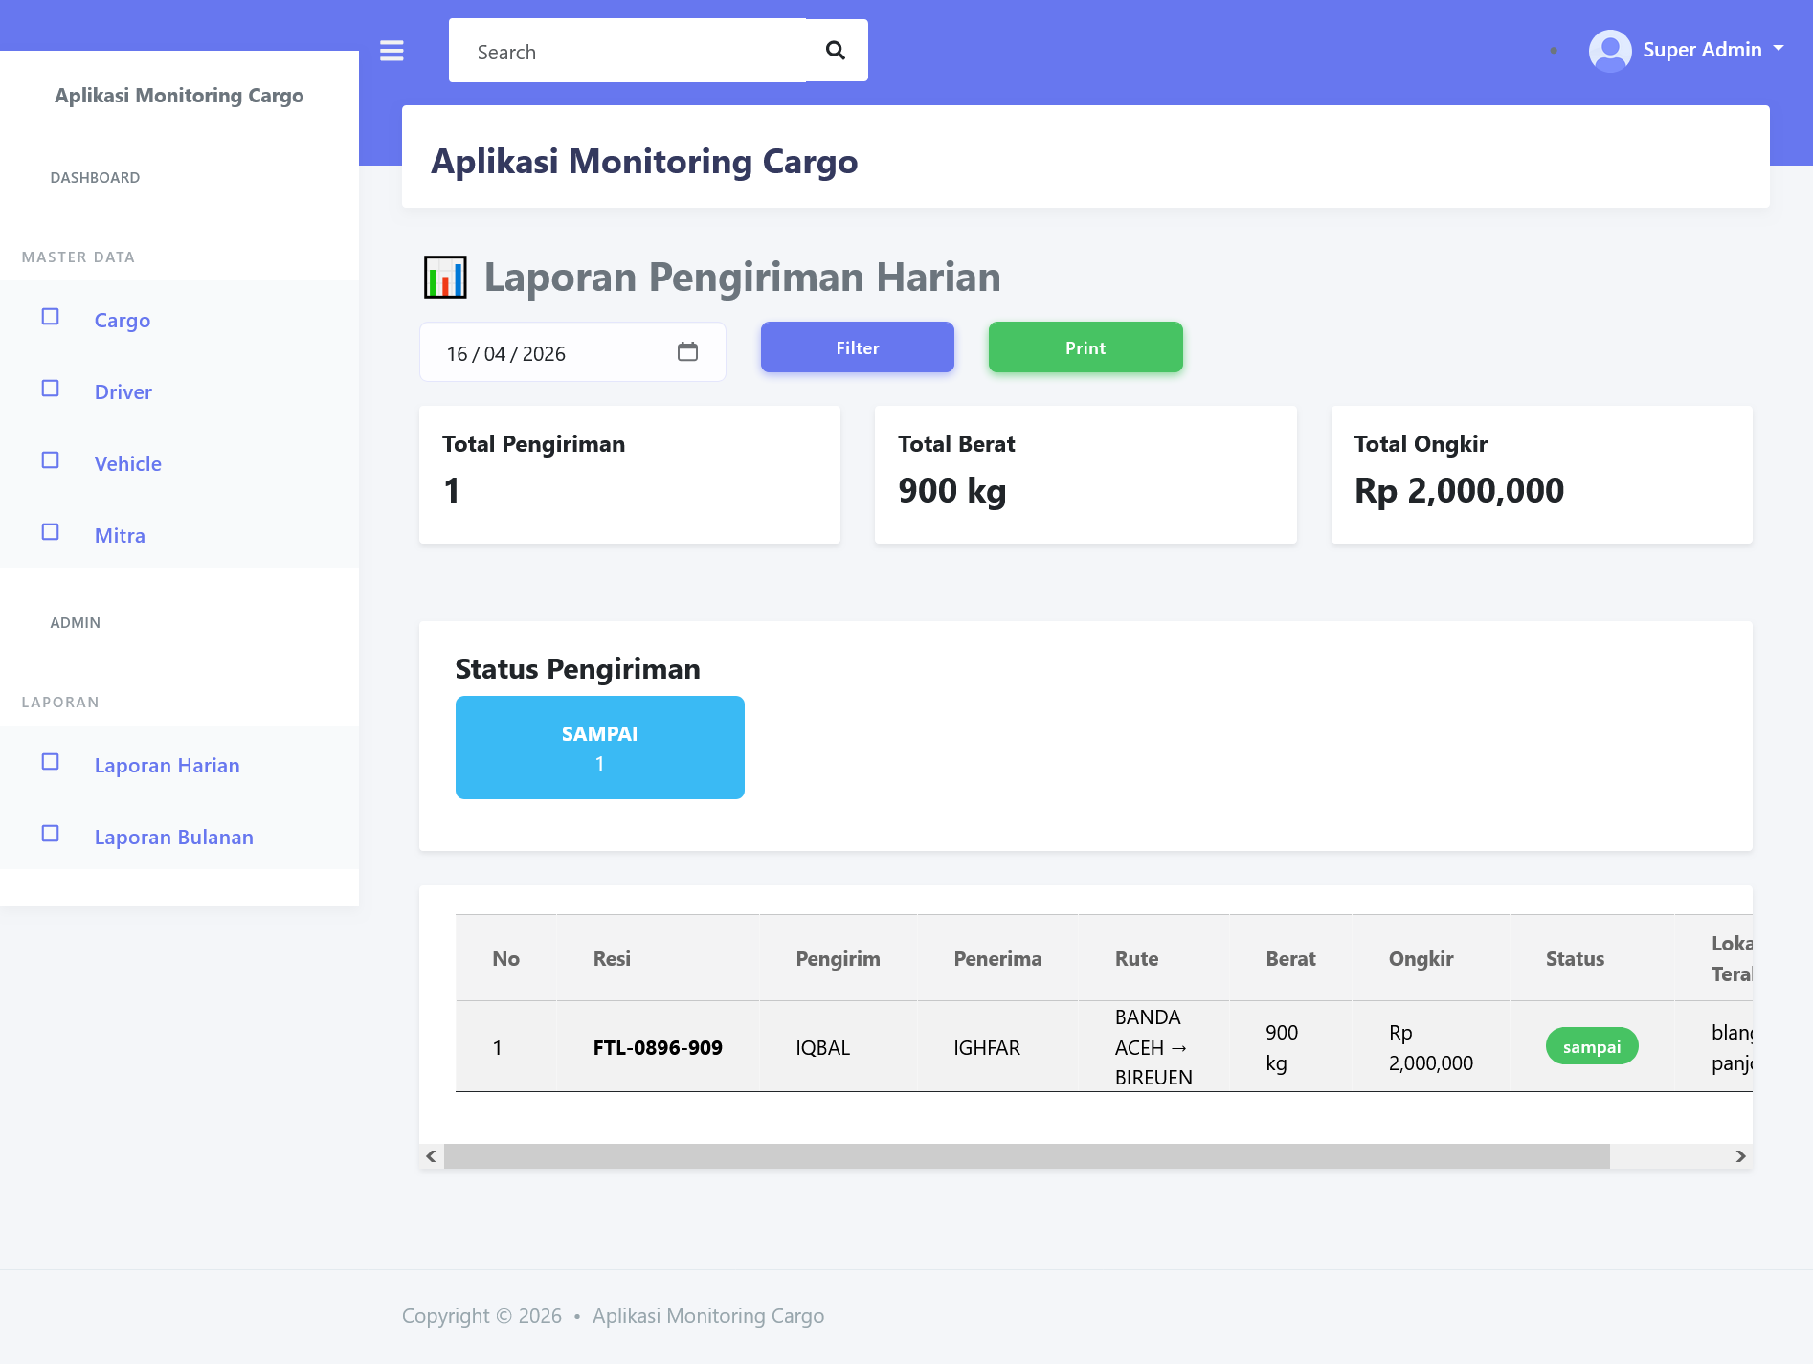Focus the Search input field
Viewport: 1813px width, 1364px height.
pos(627,52)
